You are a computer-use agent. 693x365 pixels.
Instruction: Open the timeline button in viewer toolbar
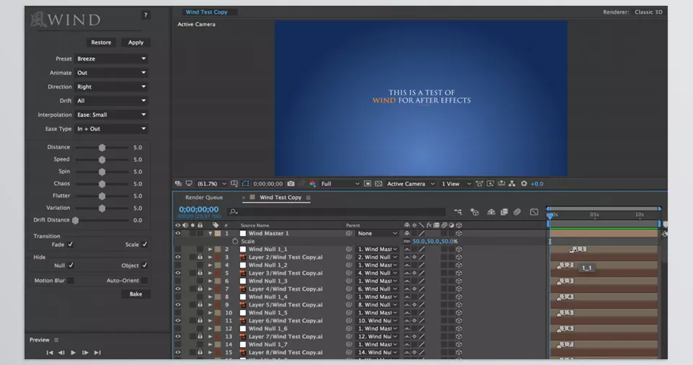[x=501, y=184]
